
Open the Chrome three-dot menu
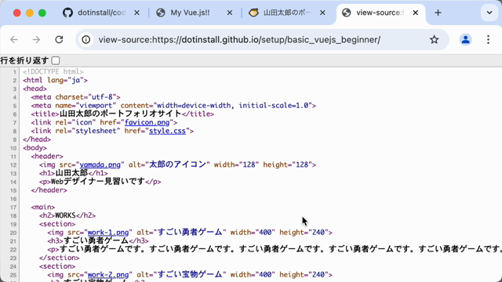point(488,40)
